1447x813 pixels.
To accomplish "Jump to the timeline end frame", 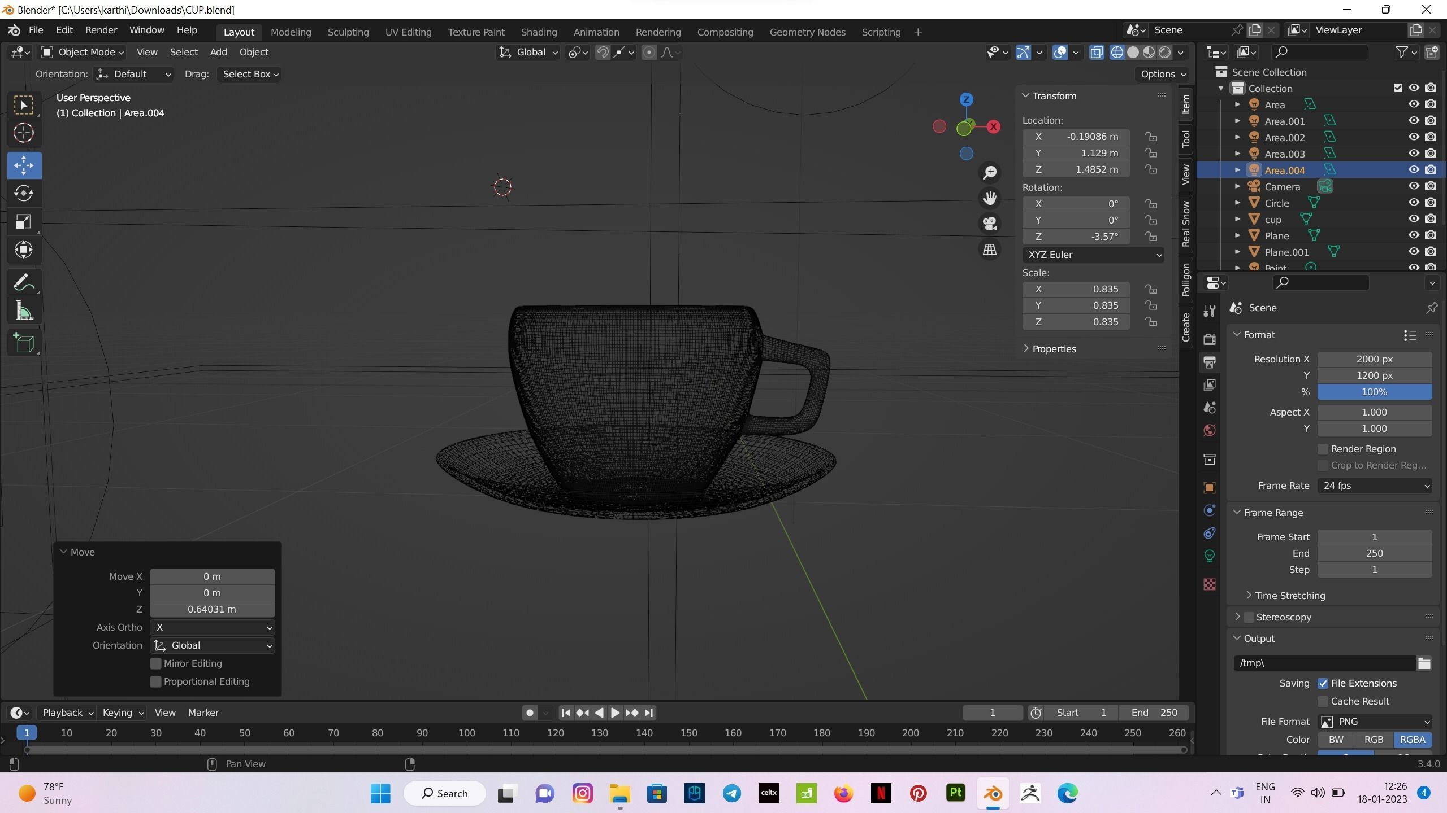I will [649, 713].
